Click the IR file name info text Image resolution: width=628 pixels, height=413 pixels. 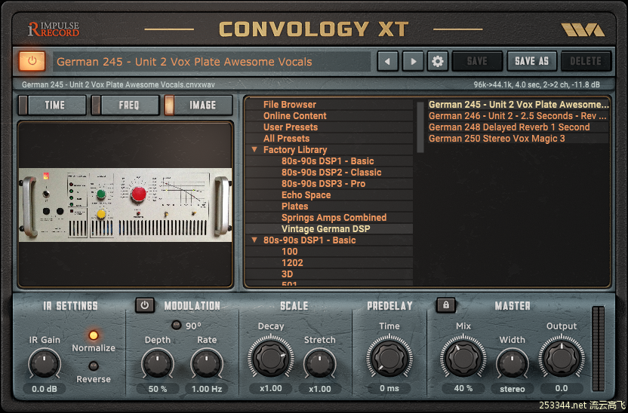[x=119, y=84]
